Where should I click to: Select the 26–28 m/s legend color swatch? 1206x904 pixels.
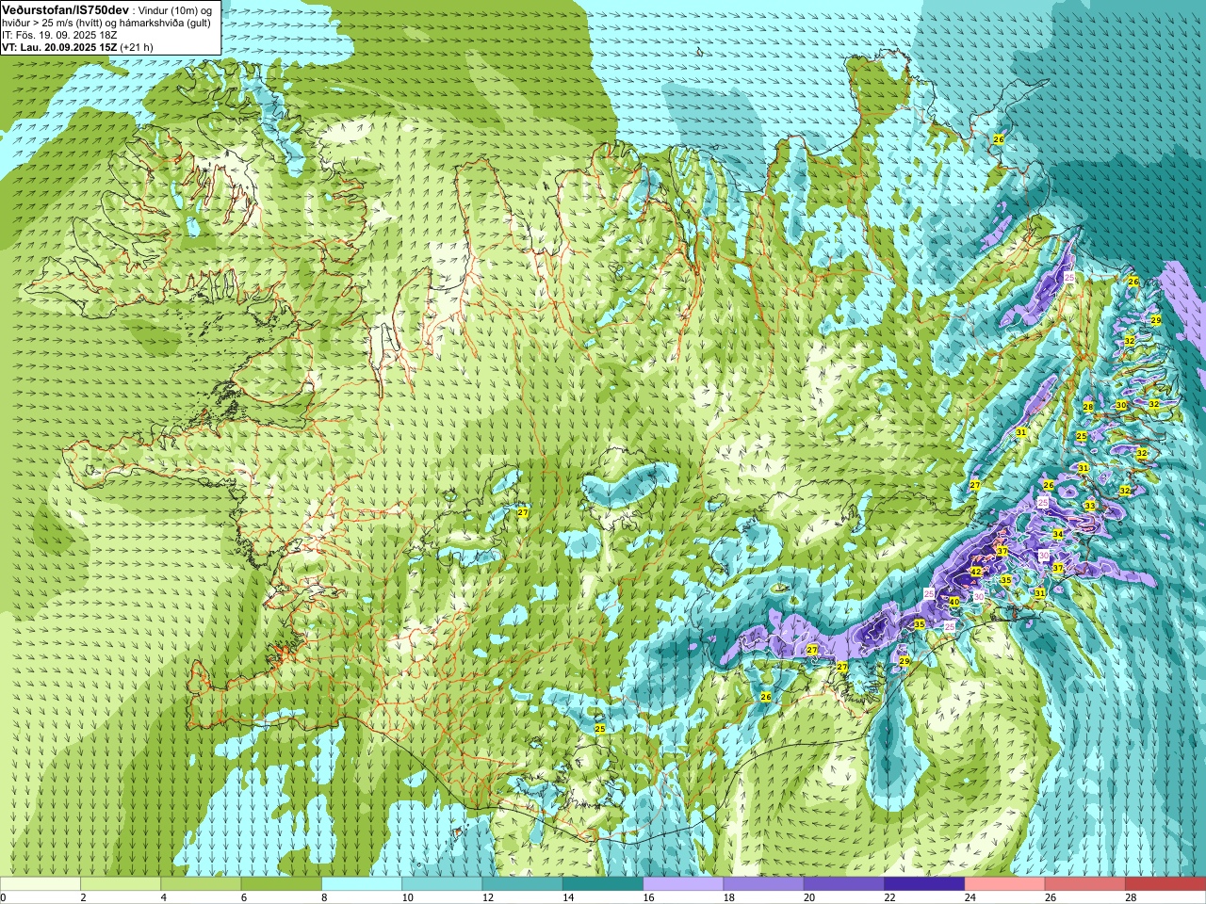tap(1085, 884)
